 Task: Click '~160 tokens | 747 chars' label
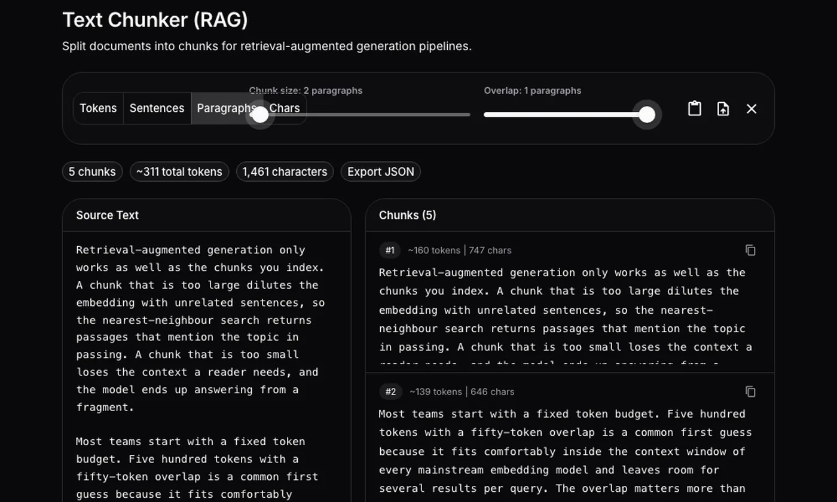(460, 250)
